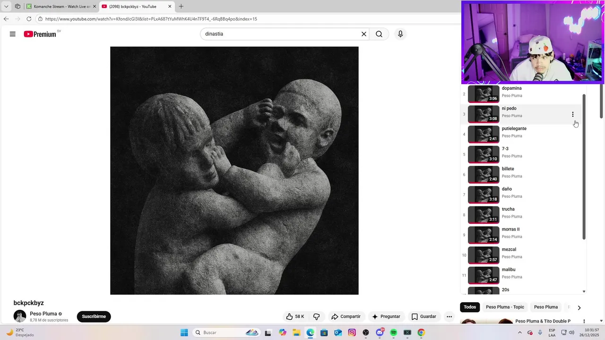Screen dimensions: 605x340
Task: Open Microsoft Edge from taskbar
Action: (310, 332)
